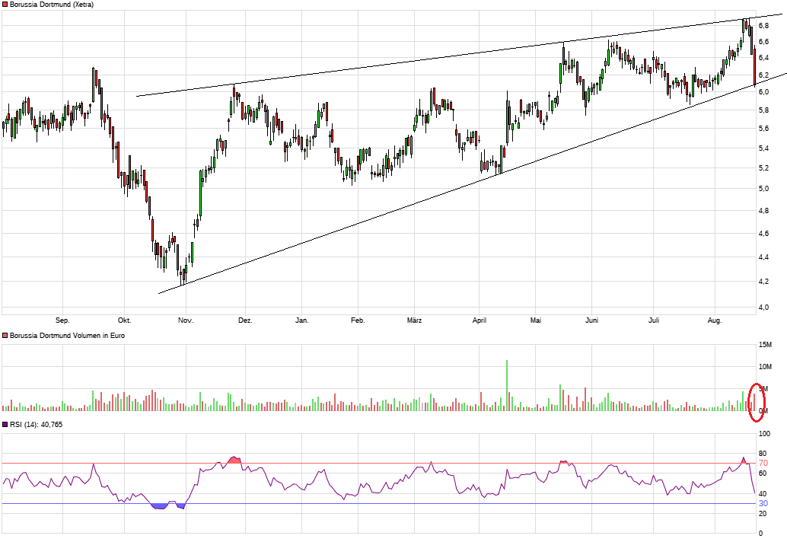
Task: Click the 'Nov.' month label
Action: click(186, 320)
